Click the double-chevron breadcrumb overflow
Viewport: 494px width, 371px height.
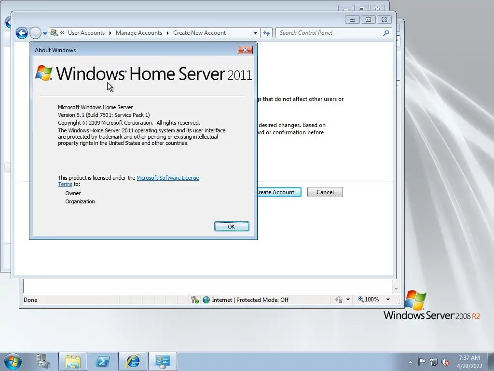[62, 32]
